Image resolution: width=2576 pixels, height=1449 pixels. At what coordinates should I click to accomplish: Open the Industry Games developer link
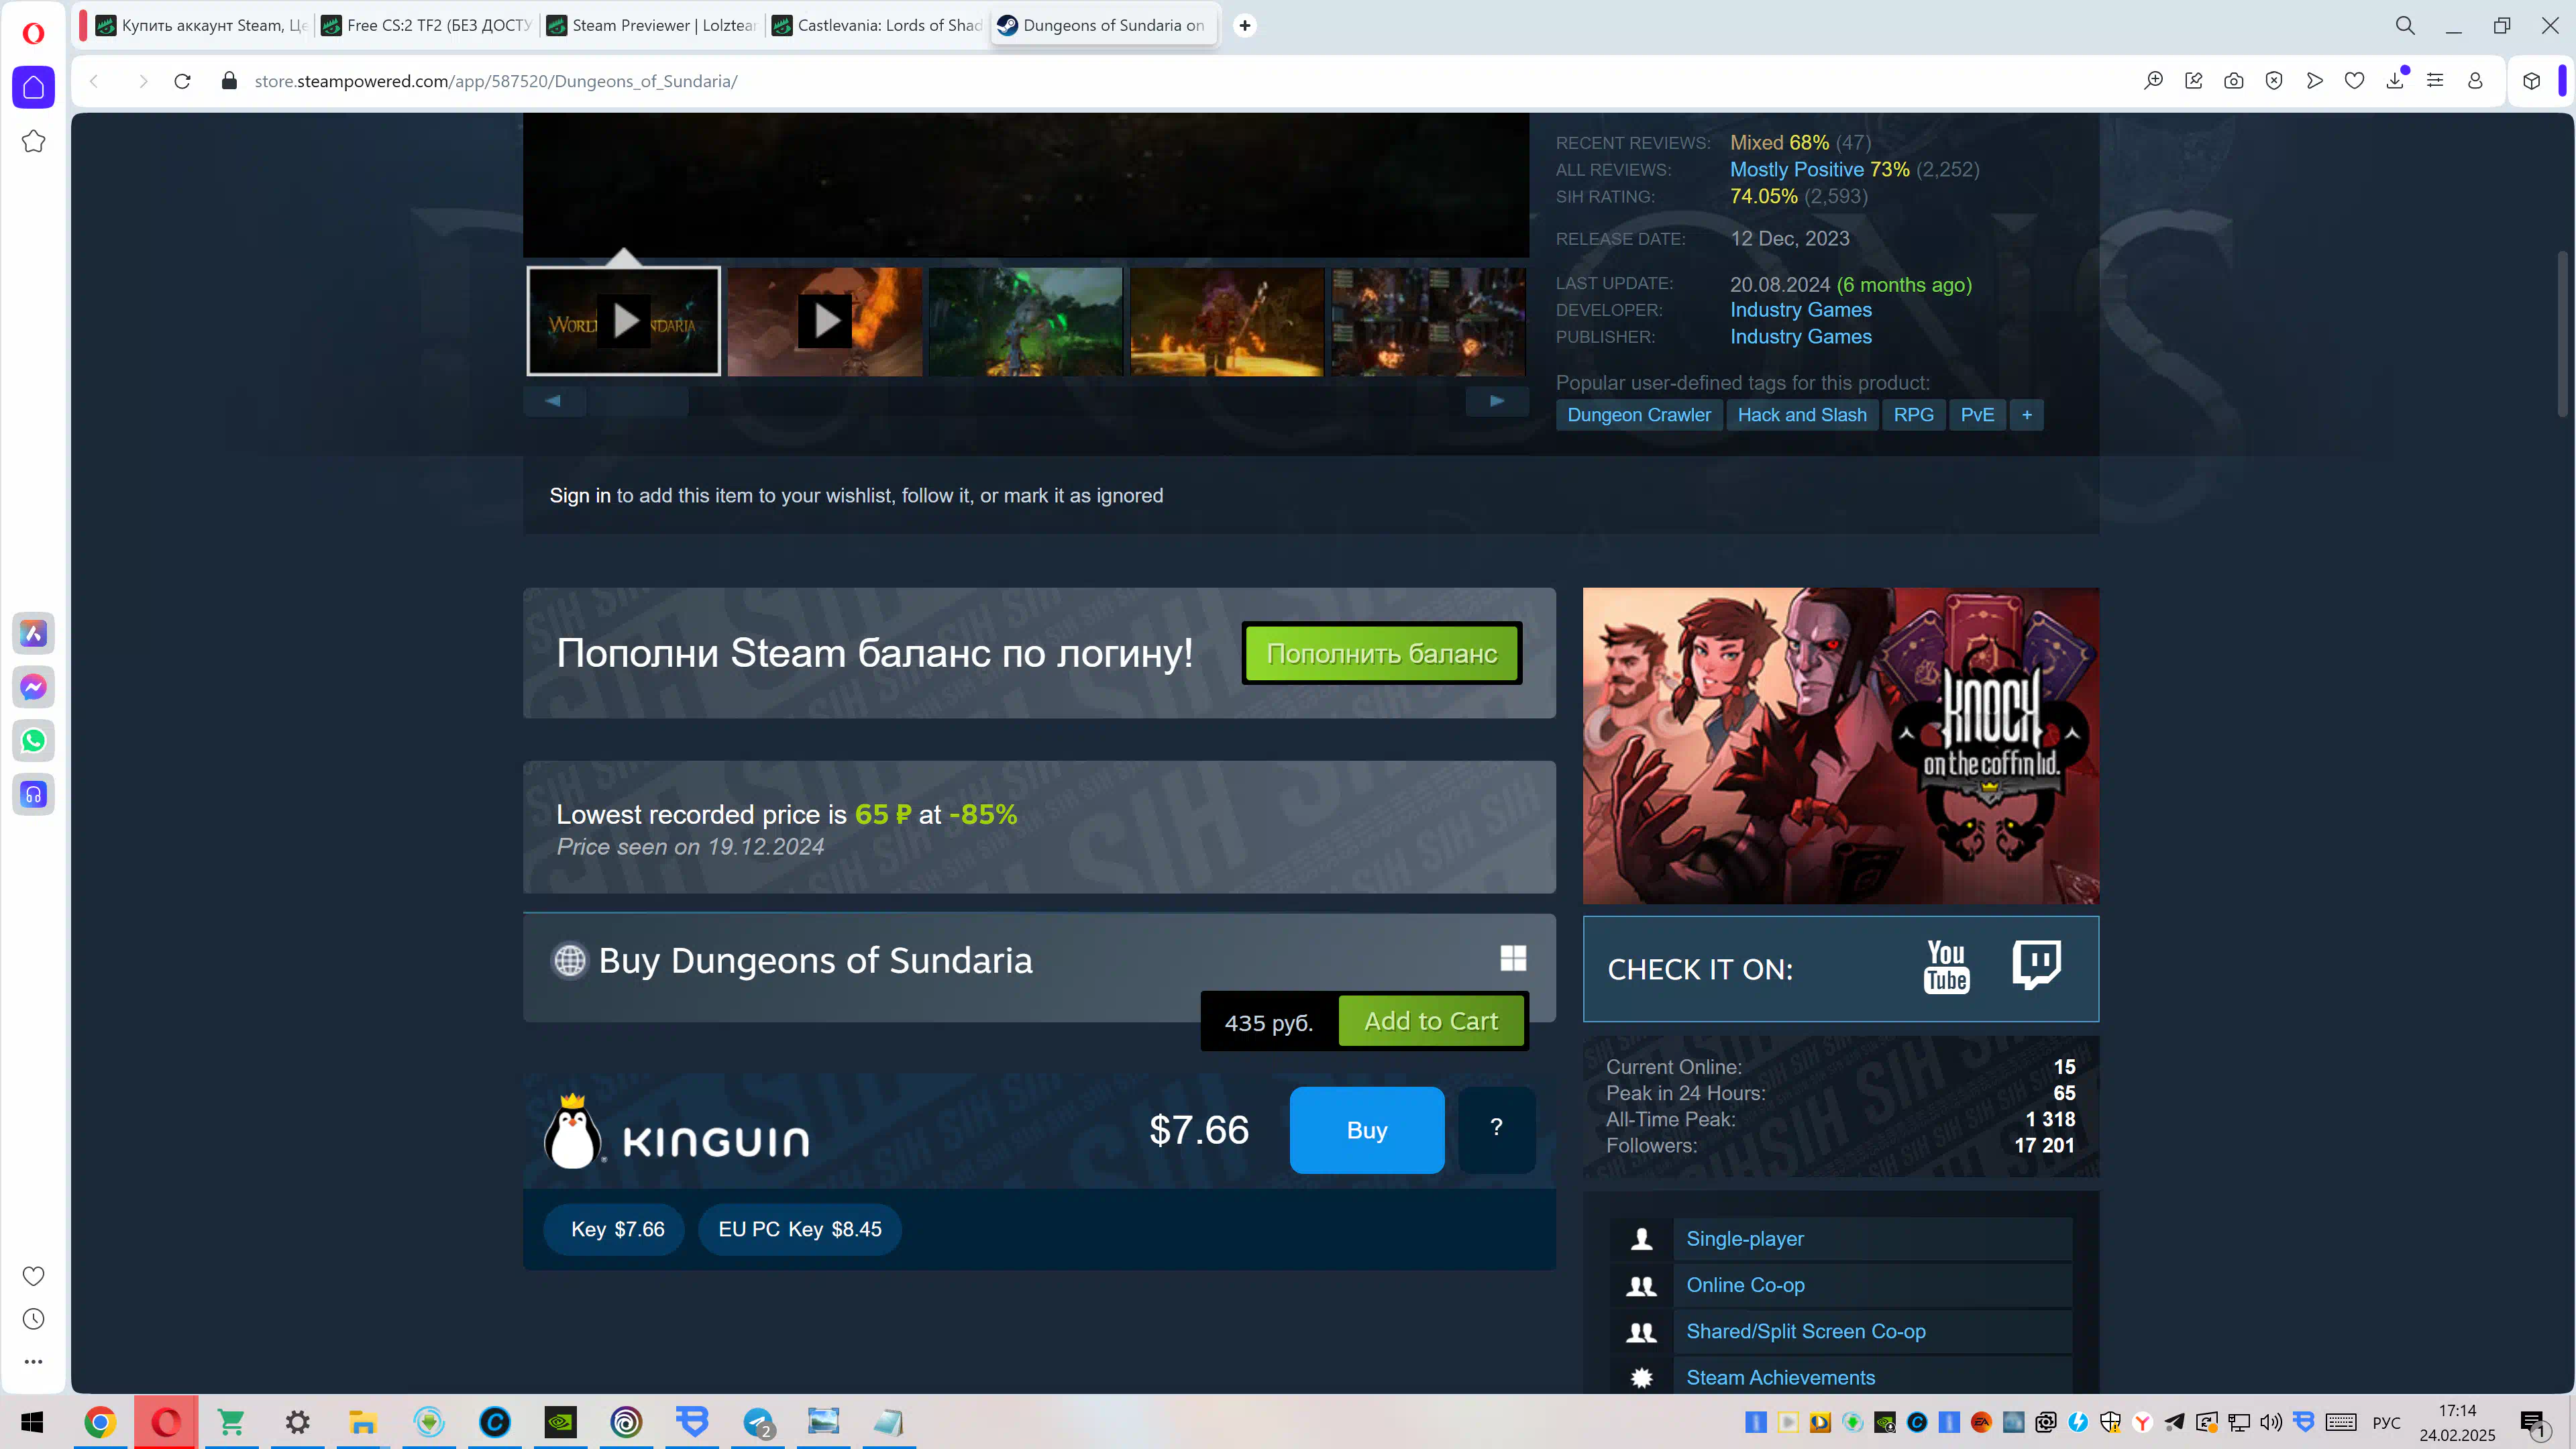[1801, 310]
